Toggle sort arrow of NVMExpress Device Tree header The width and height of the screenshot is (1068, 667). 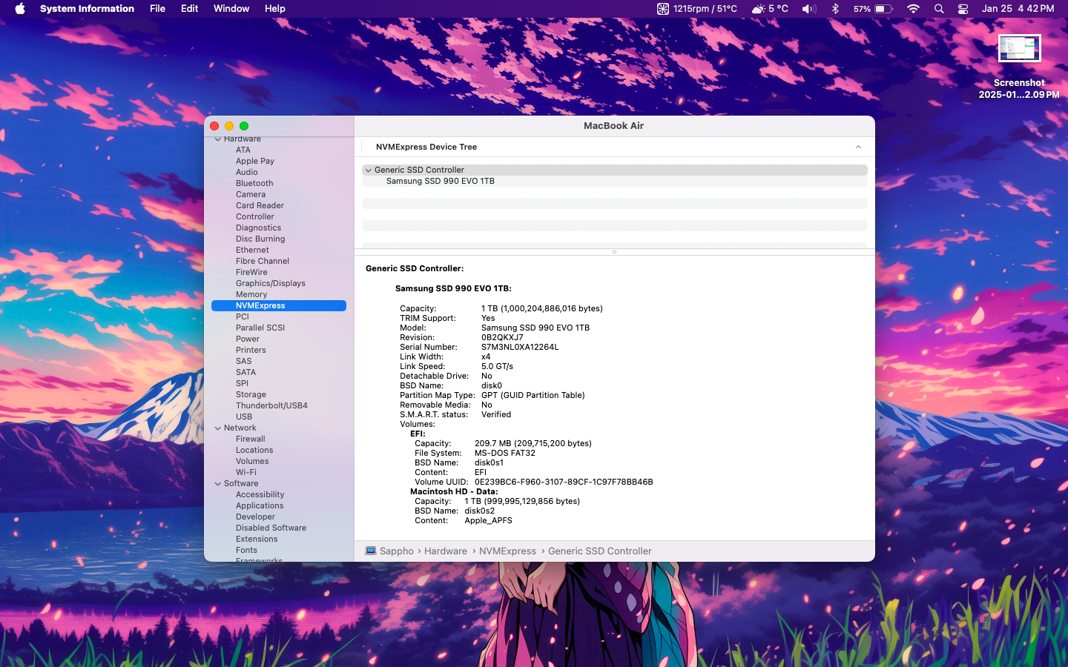click(x=858, y=147)
